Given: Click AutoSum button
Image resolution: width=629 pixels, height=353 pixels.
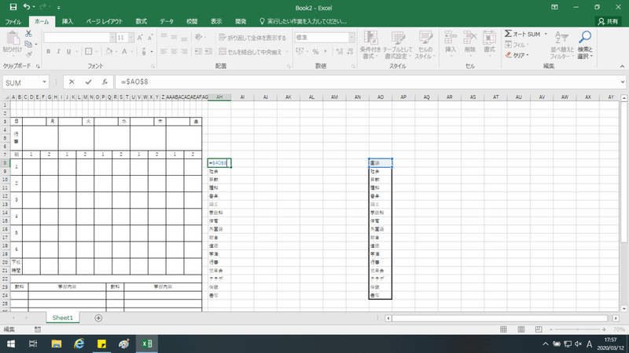Looking at the screenshot, I should (x=522, y=34).
